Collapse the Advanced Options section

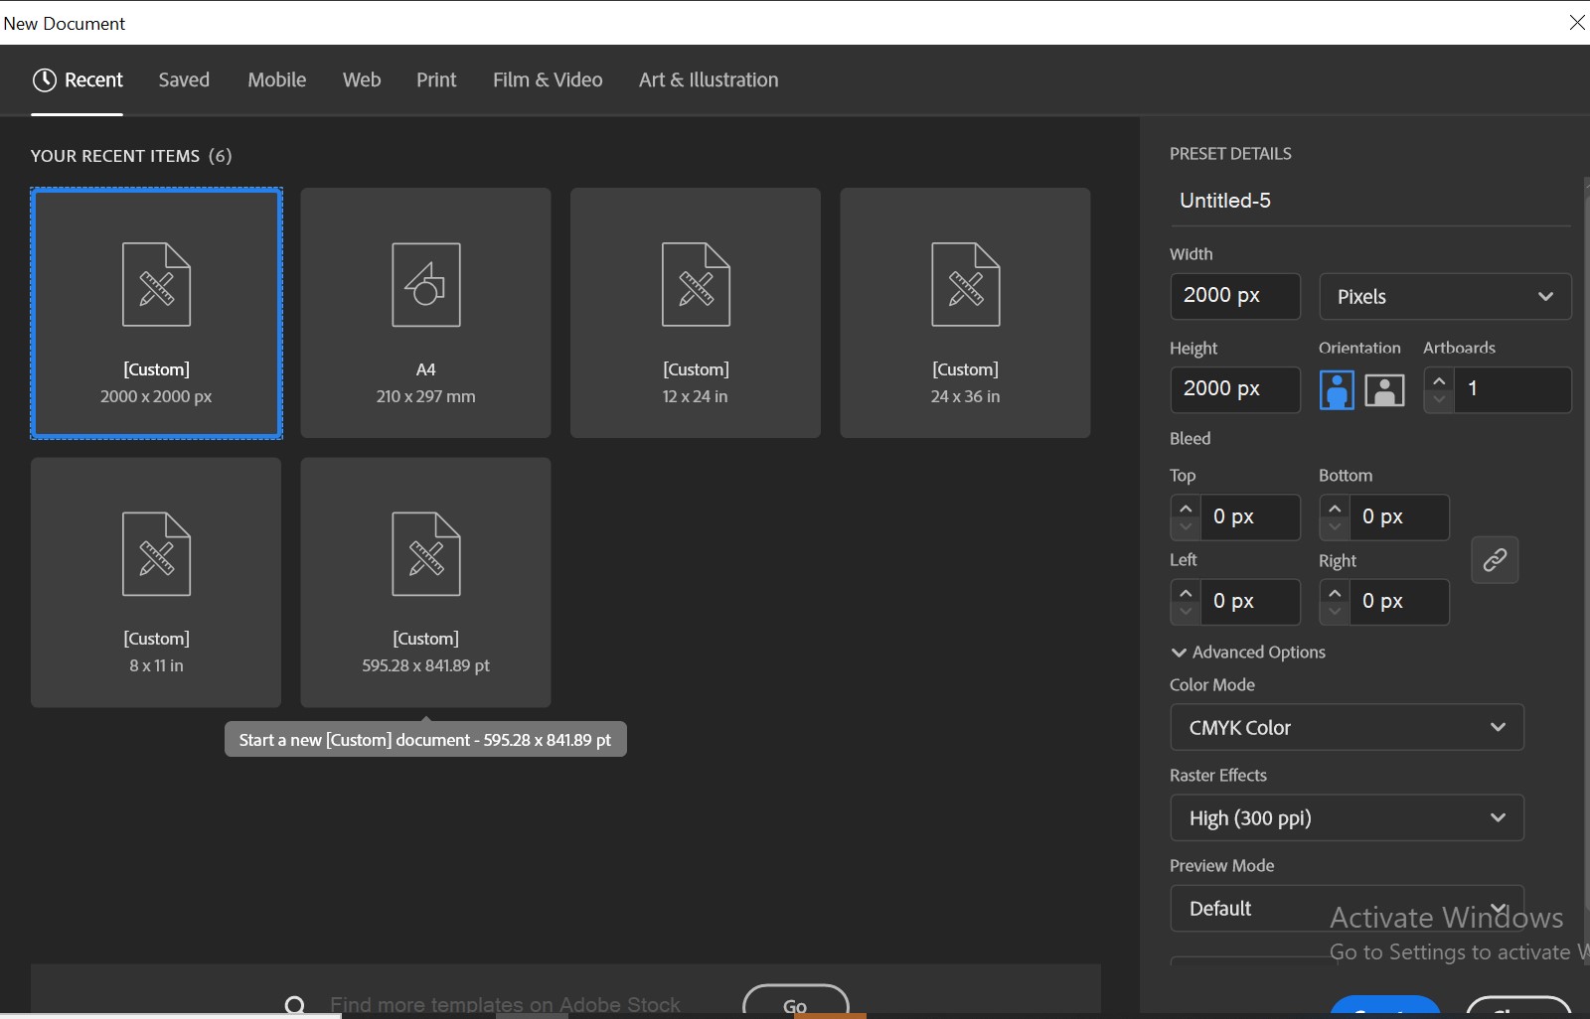1248,653
